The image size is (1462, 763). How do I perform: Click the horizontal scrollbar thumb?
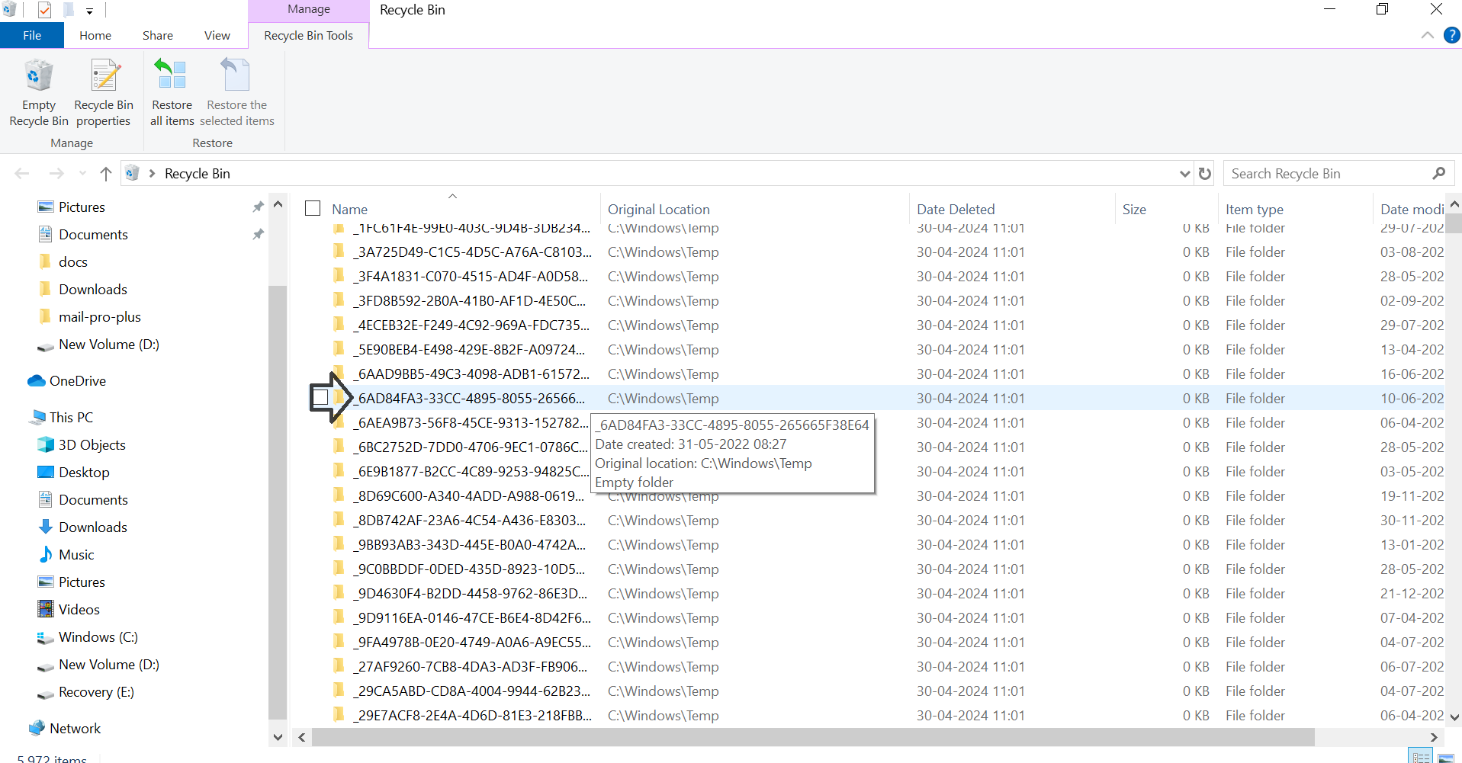point(813,737)
